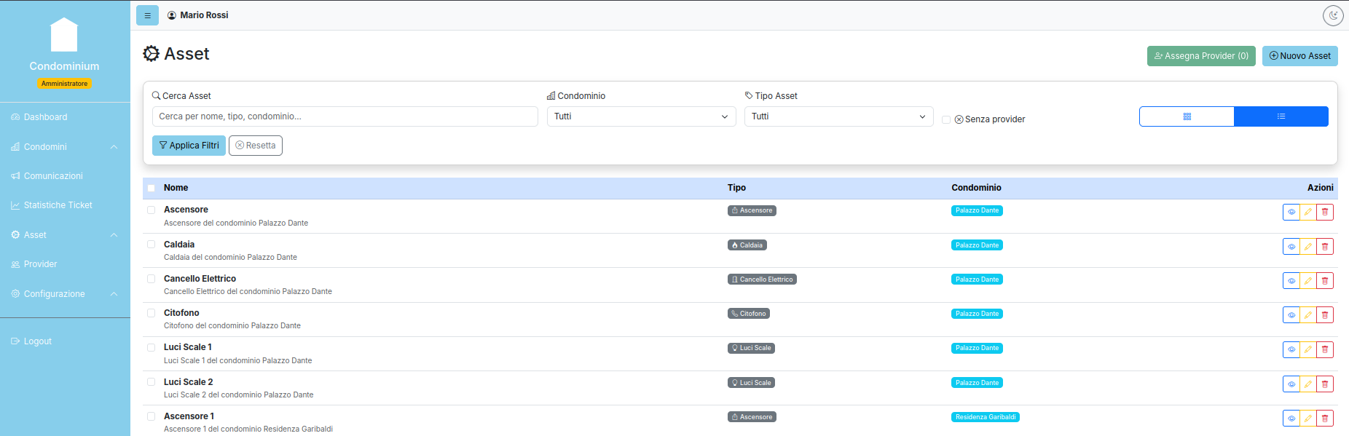Toggle the sidebar hamburger menu button
Viewport: 1349px width, 436px height.
147,15
